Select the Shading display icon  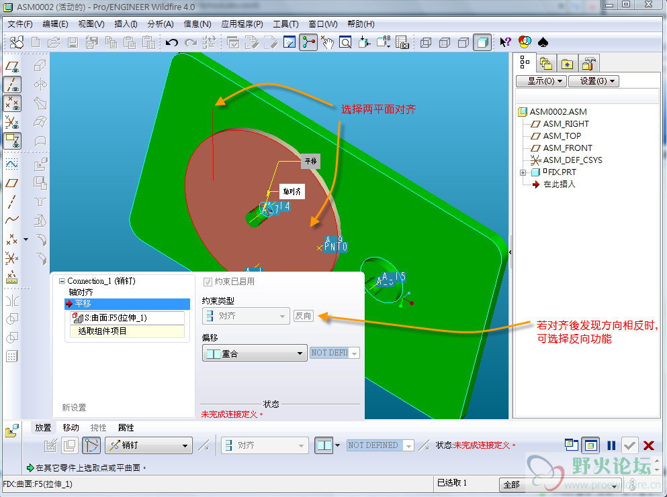(x=482, y=42)
